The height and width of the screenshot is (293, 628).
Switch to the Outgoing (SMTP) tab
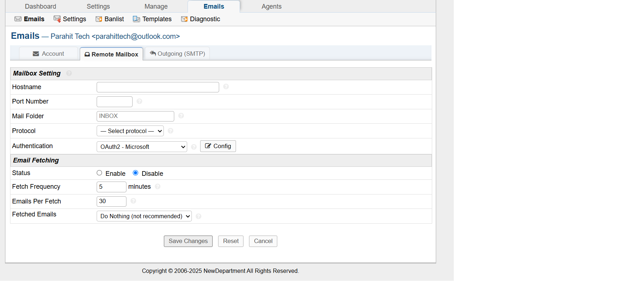[x=177, y=54]
